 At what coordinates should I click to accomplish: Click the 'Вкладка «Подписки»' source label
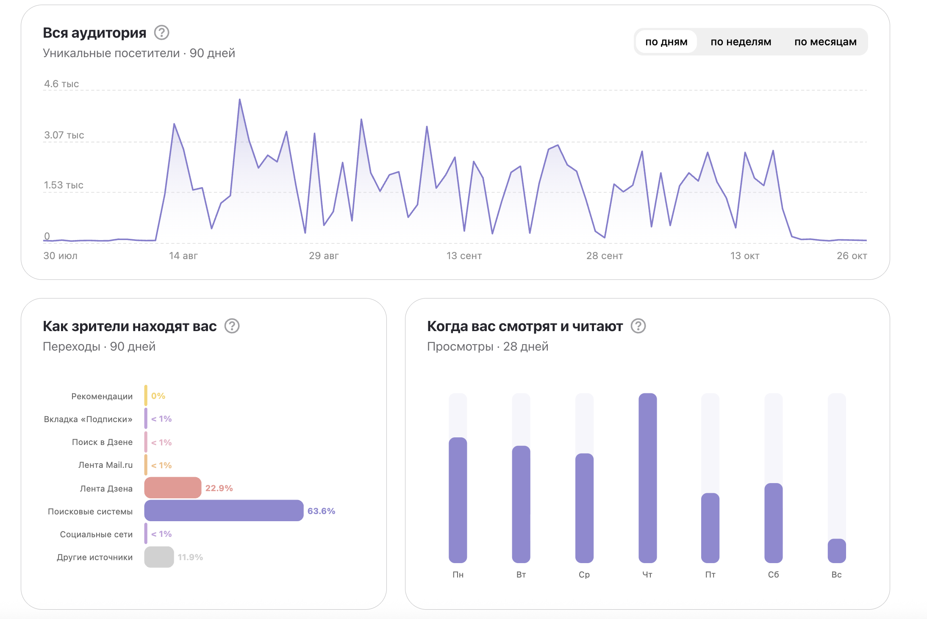click(x=88, y=419)
